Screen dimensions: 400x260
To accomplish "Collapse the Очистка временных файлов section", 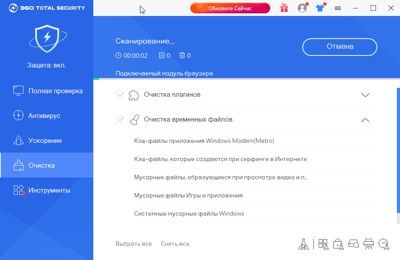I will tap(365, 120).
